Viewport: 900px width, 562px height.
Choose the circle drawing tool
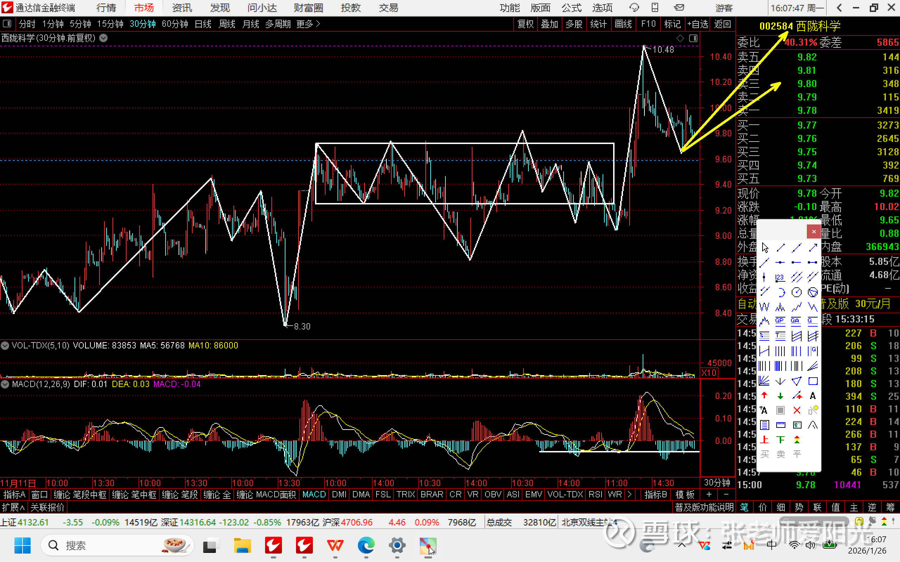tap(796, 292)
